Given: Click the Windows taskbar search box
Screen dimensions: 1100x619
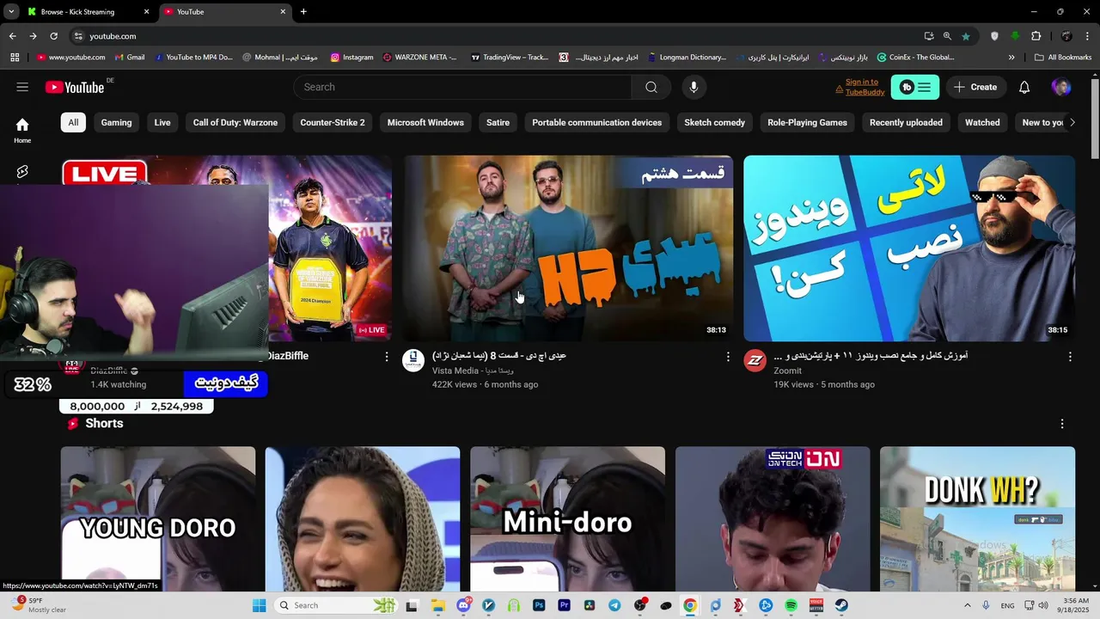Looking at the screenshot, I should 337,605.
